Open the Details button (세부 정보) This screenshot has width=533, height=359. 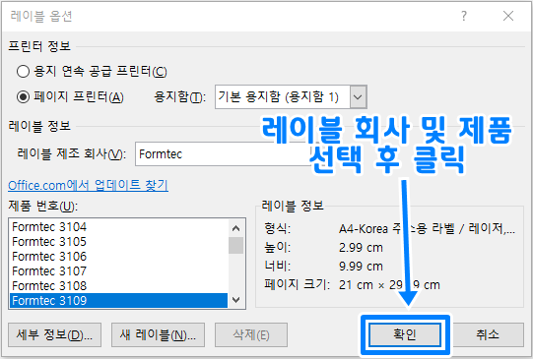coord(55,335)
